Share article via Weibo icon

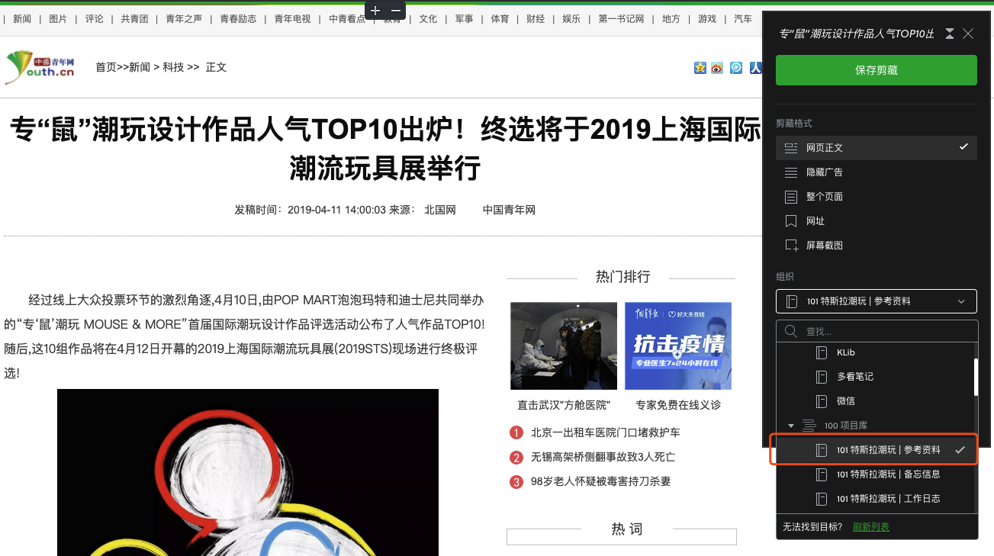717,67
